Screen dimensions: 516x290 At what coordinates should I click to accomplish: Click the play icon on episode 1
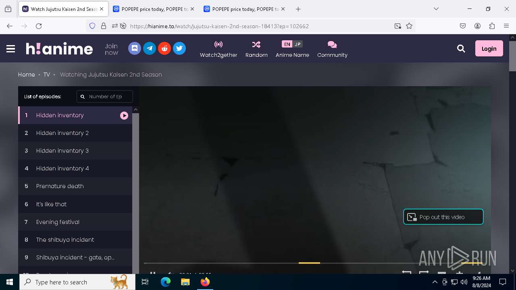pos(124,116)
